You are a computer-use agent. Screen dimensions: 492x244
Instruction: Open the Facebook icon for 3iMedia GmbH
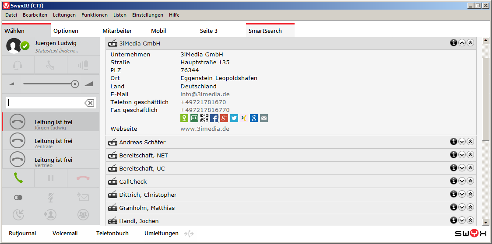(214, 118)
